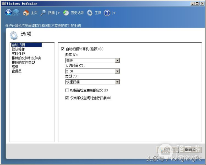Viewport: 206px width, 165px height.
Task: Close the Windows Defender window
Action: [x=202, y=3]
